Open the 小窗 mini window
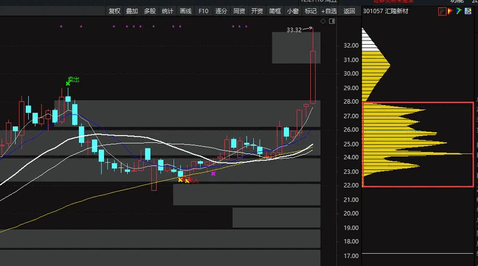 (293, 11)
